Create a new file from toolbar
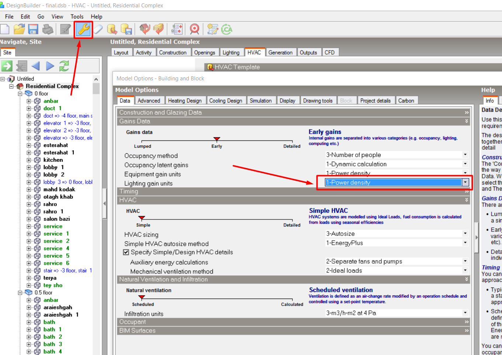 click(4, 29)
